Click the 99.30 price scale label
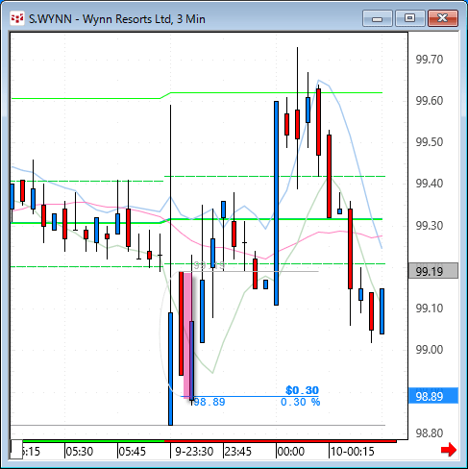The width and height of the screenshot is (468, 469). tap(430, 226)
